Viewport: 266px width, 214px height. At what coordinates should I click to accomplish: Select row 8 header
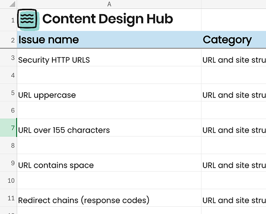[x=8, y=145]
